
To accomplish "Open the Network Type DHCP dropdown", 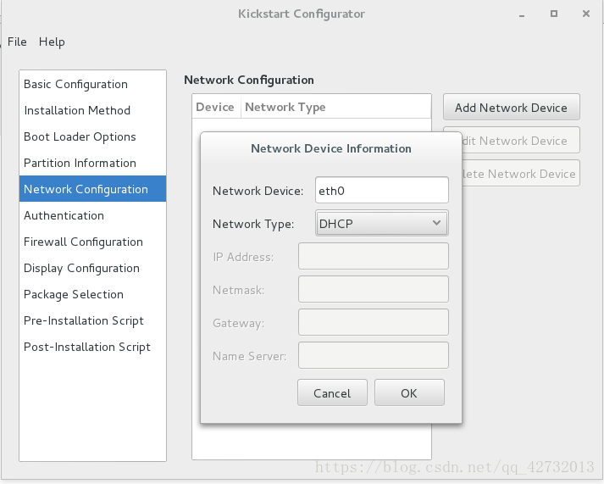I will coord(382,223).
